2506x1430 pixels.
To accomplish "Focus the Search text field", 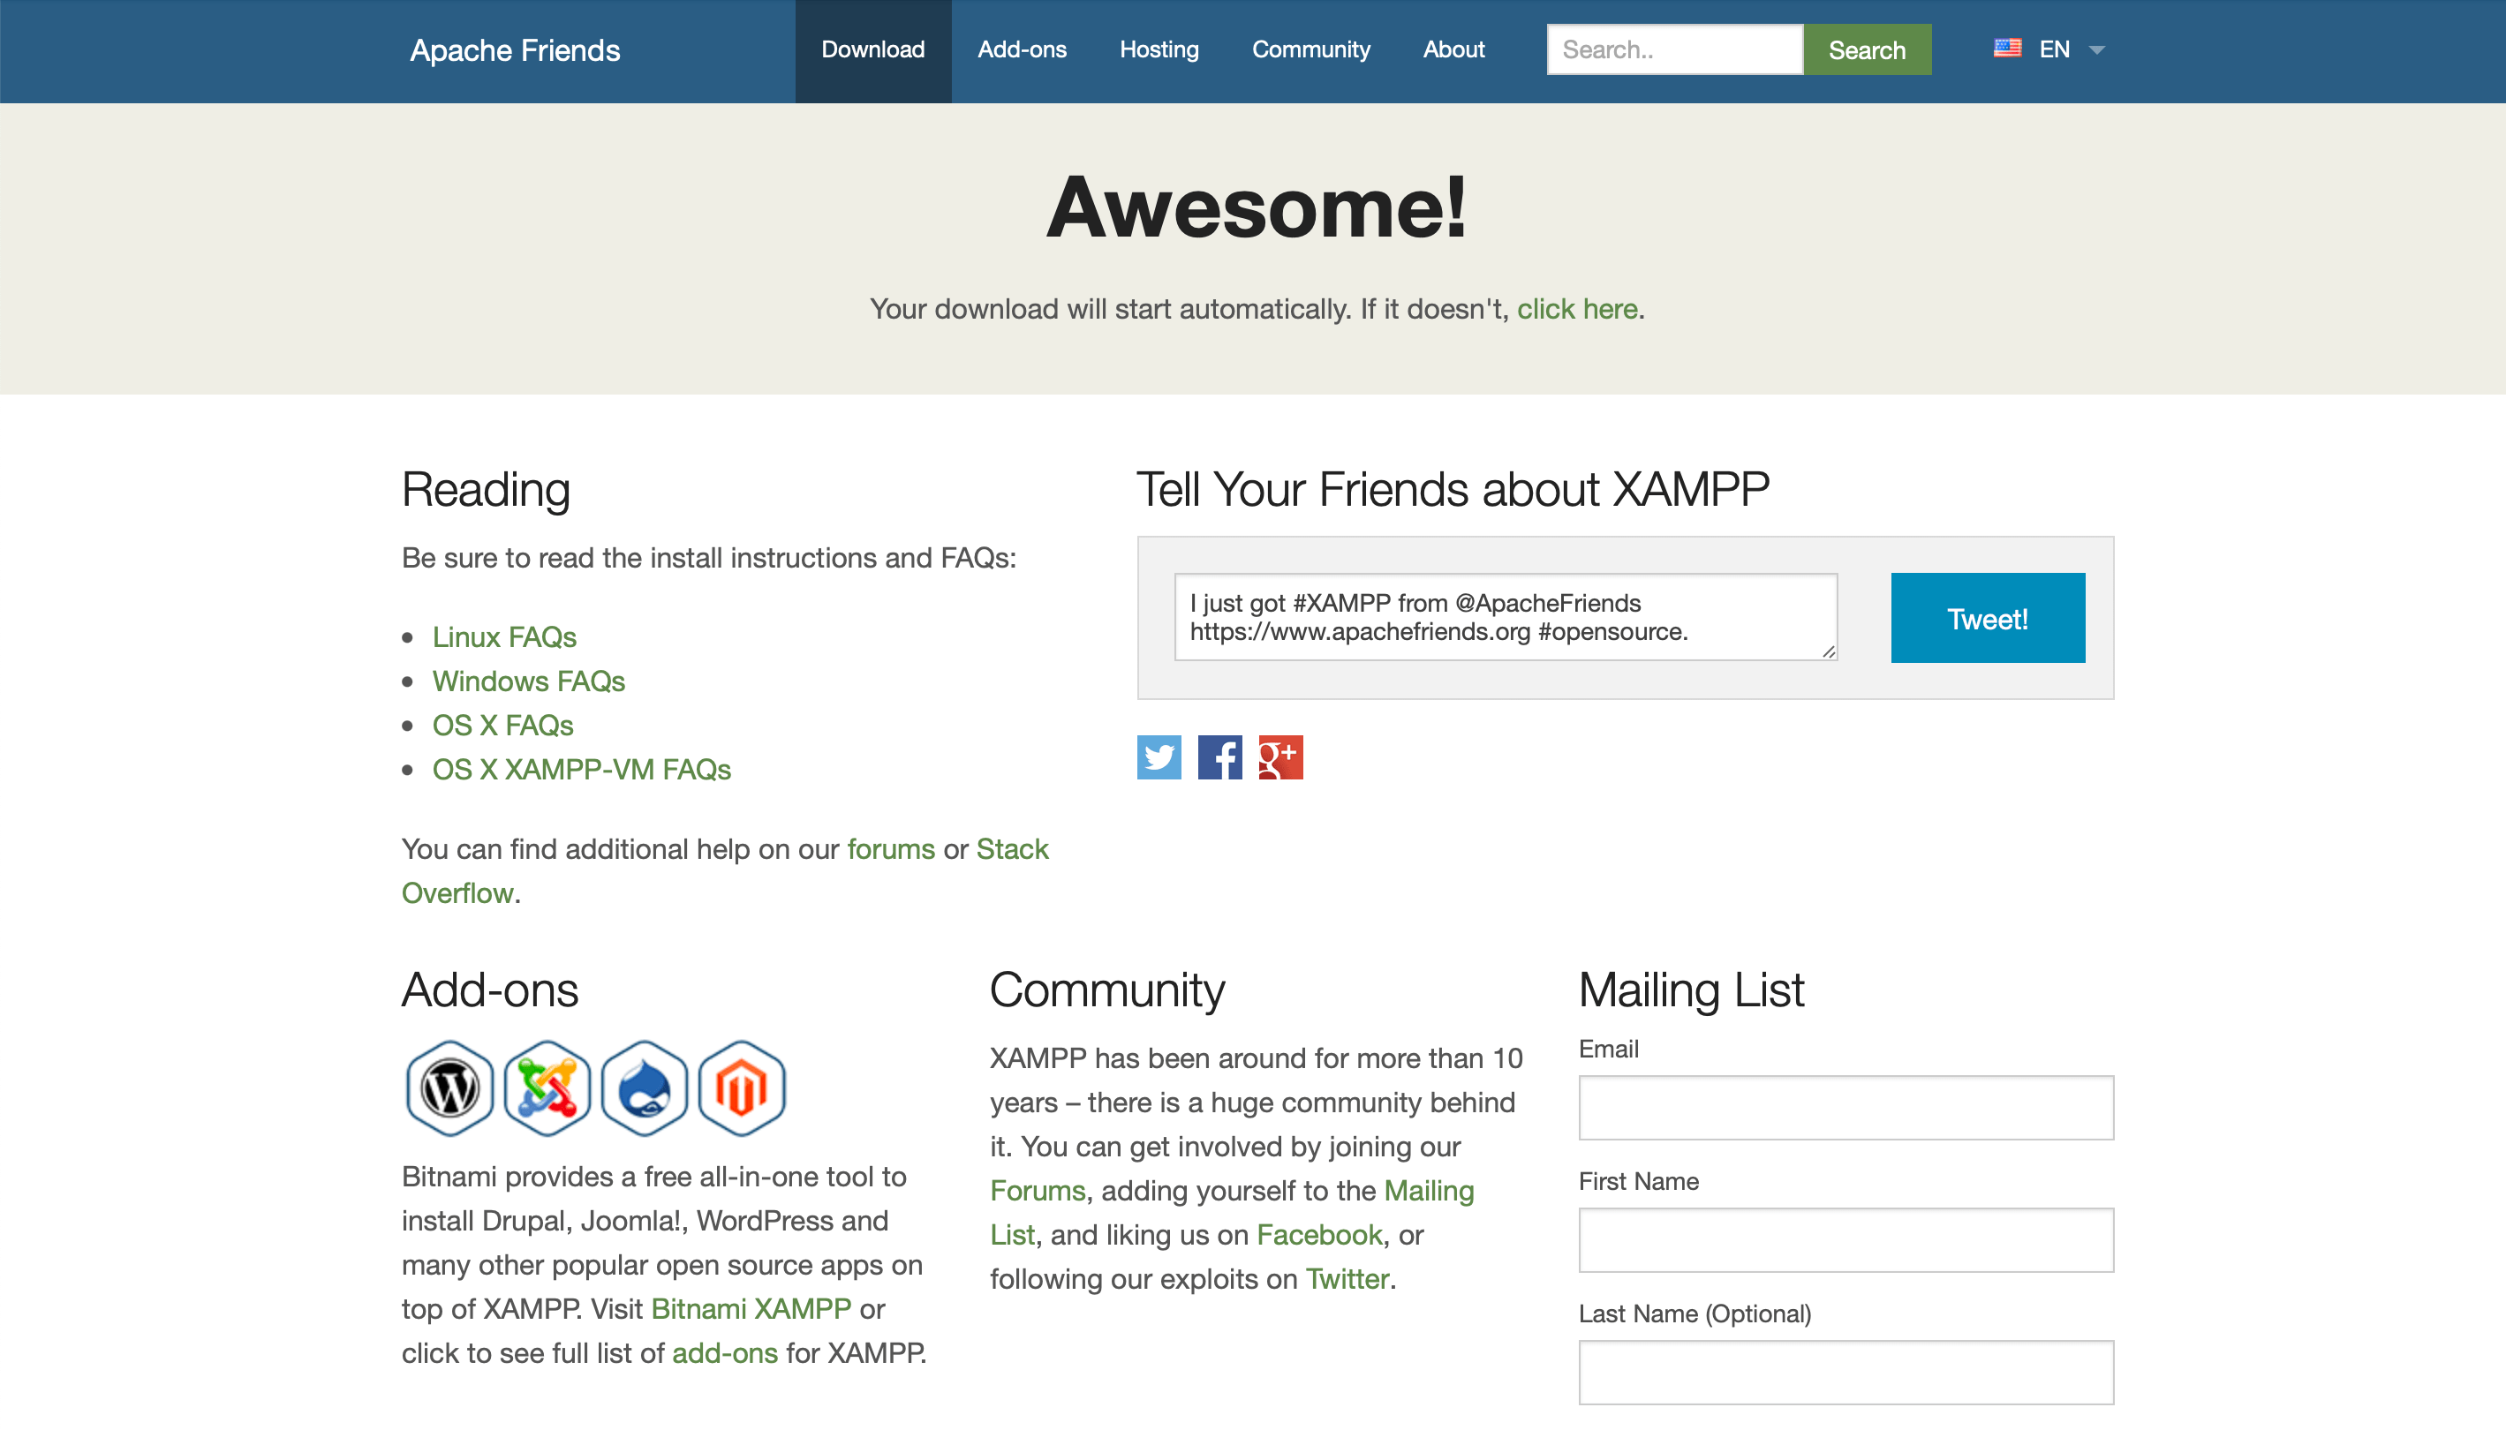I will tap(1674, 50).
